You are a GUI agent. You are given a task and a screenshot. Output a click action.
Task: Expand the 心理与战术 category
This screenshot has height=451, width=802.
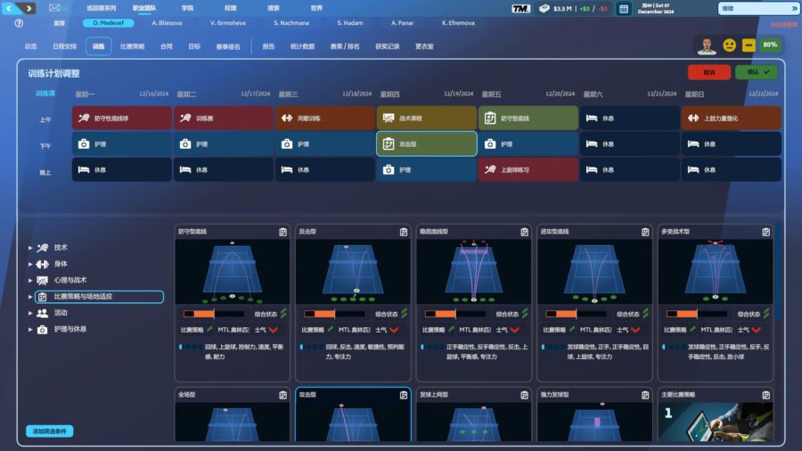[x=30, y=280]
